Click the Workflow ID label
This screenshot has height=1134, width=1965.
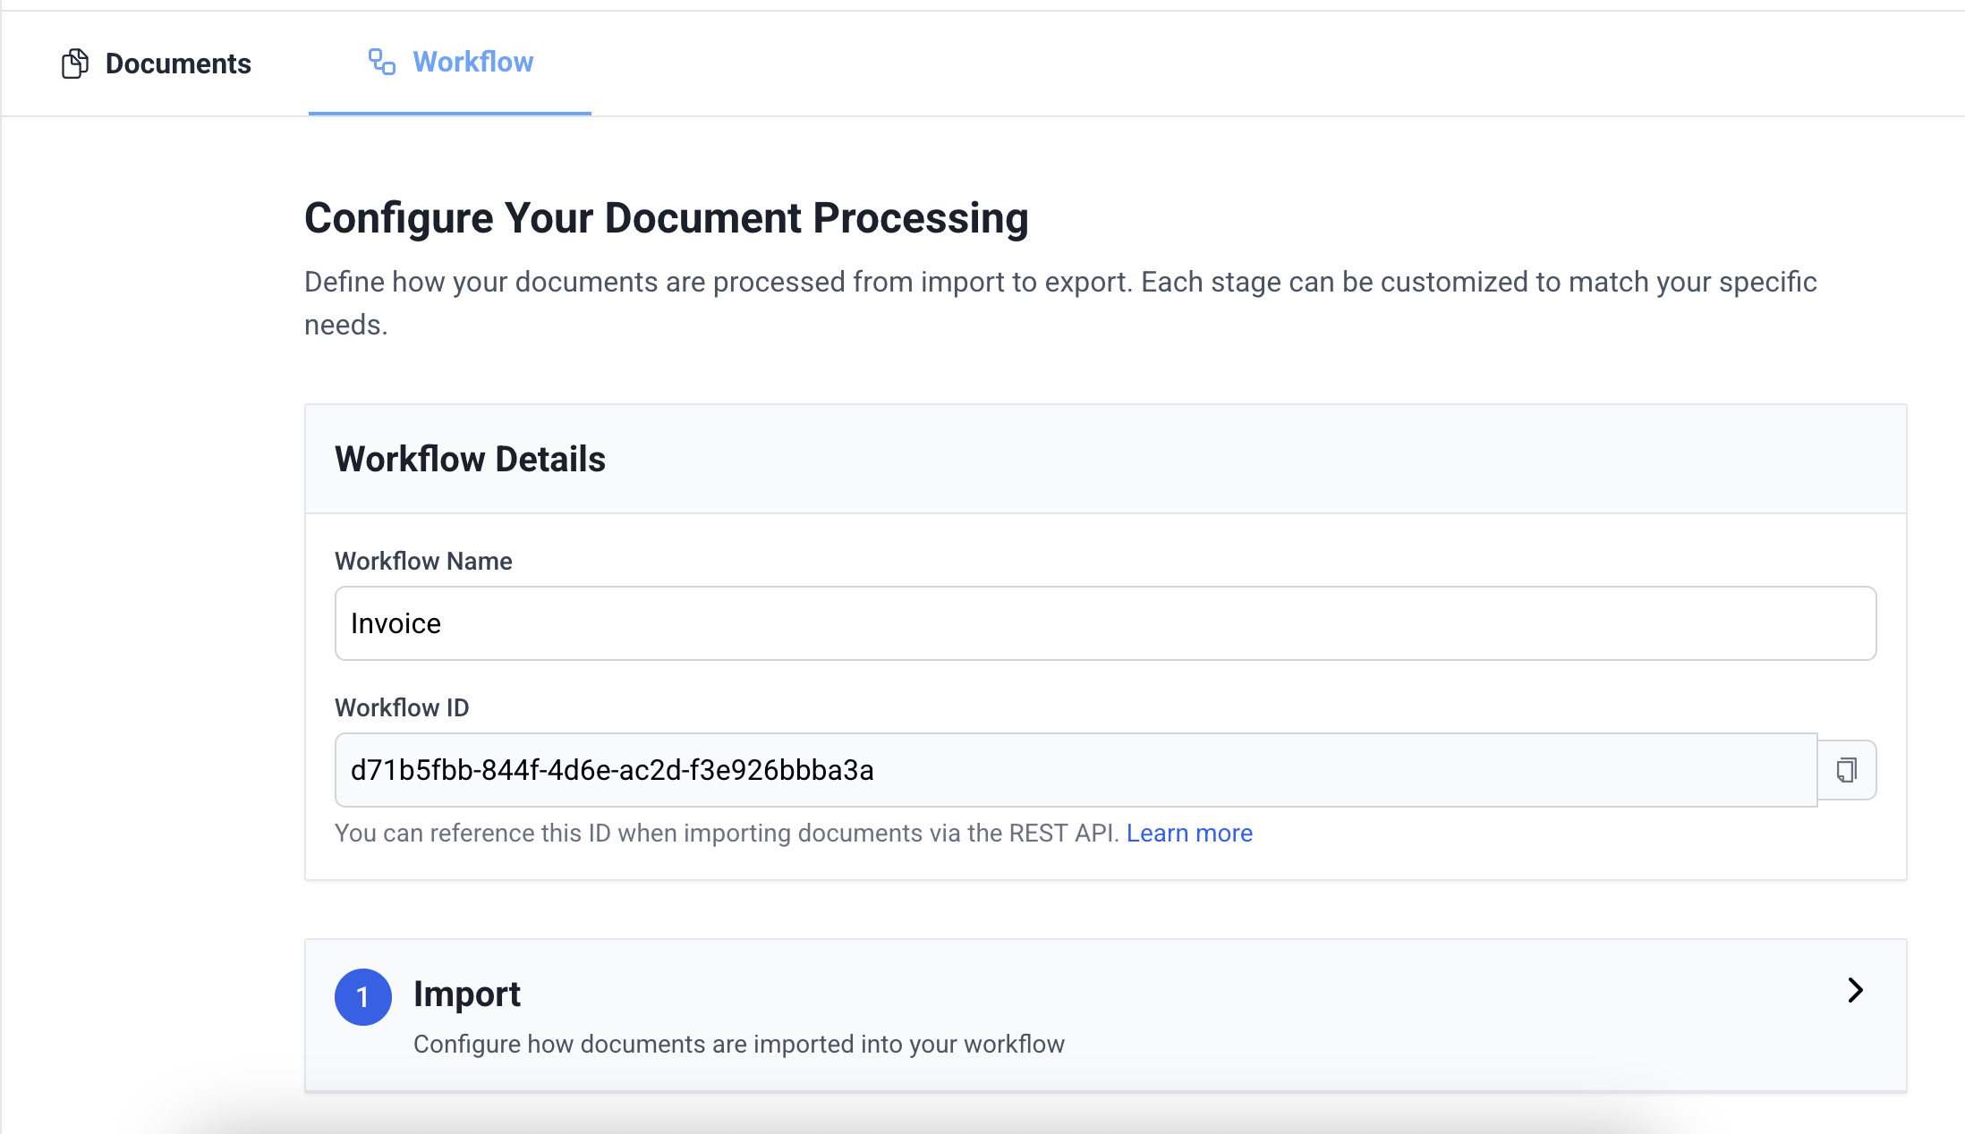coord(402,707)
